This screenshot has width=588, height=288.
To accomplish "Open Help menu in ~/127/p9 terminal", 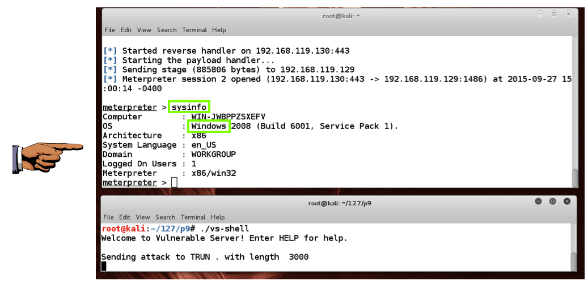I will click(218, 217).
